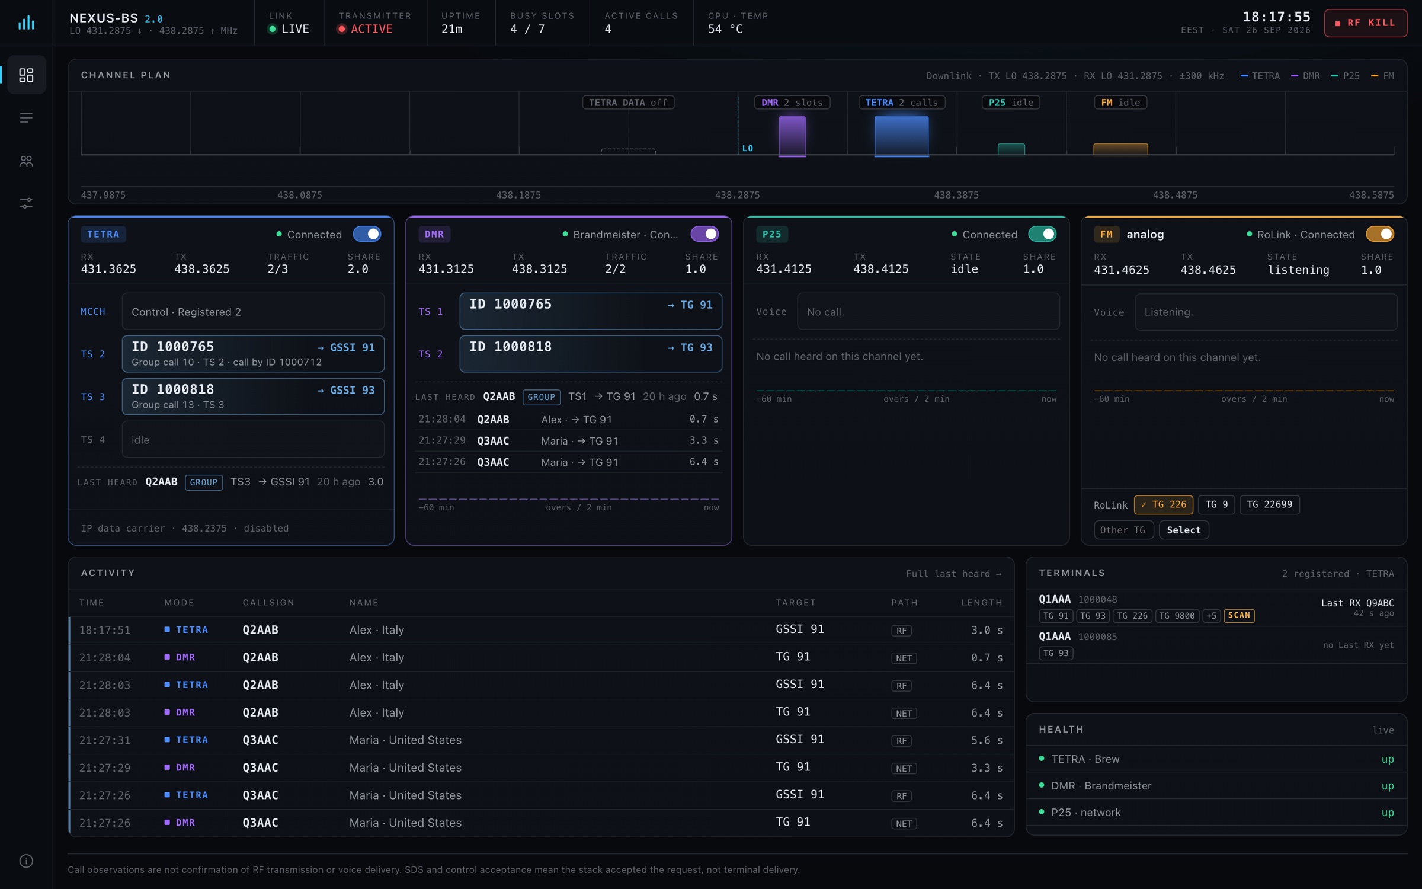Open DMR activity row at 21:28:04
This screenshot has height=889, width=1422.
(x=541, y=657)
